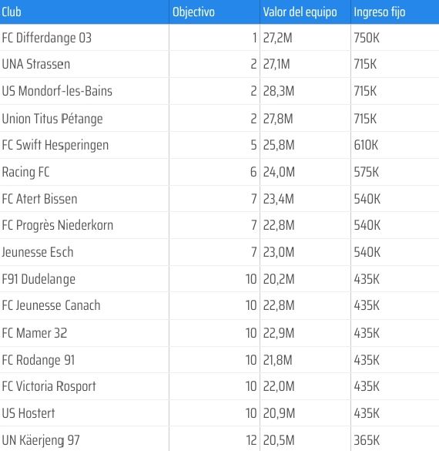Open FC Victoria Rosport entry
The image size is (439, 451).
[x=49, y=386]
